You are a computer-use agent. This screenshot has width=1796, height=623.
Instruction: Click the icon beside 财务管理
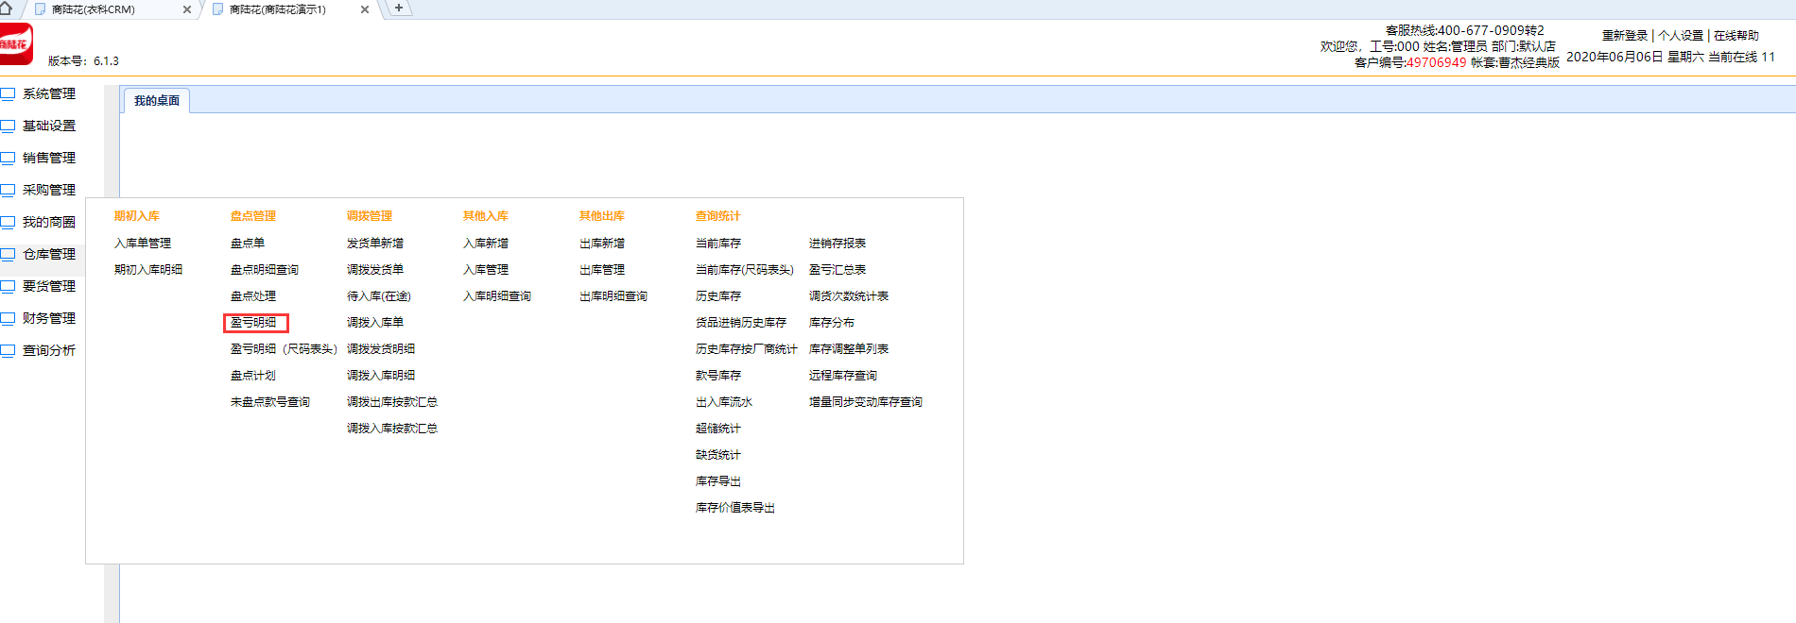(9, 319)
